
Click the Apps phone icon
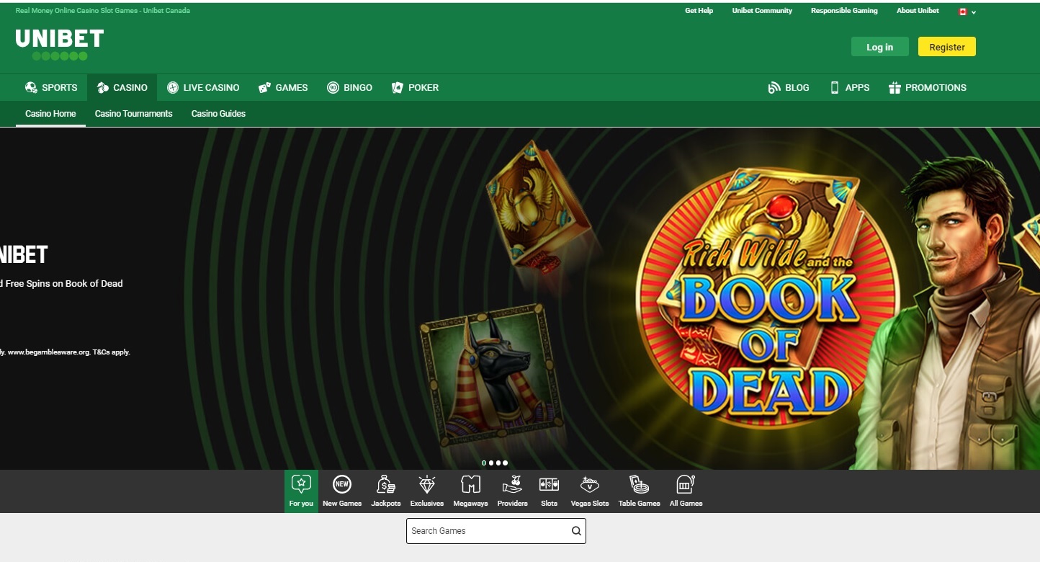pyautogui.click(x=835, y=87)
